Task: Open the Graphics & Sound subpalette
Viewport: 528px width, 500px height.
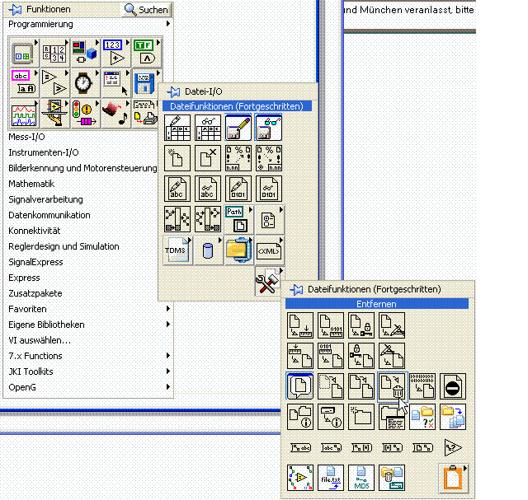Action: coord(115,114)
